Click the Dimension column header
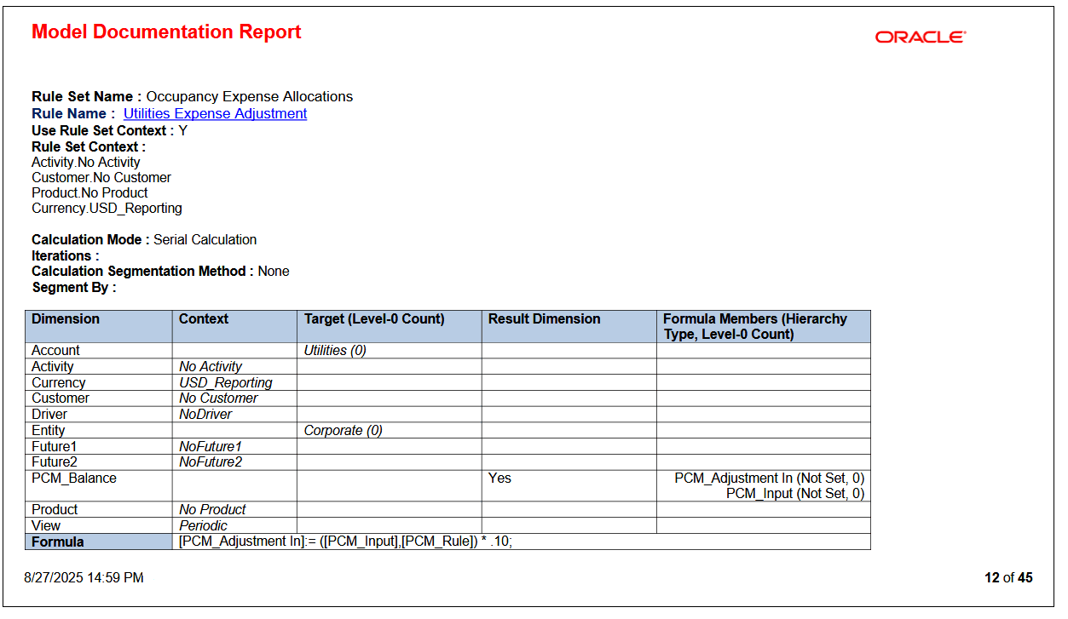 pos(59,318)
